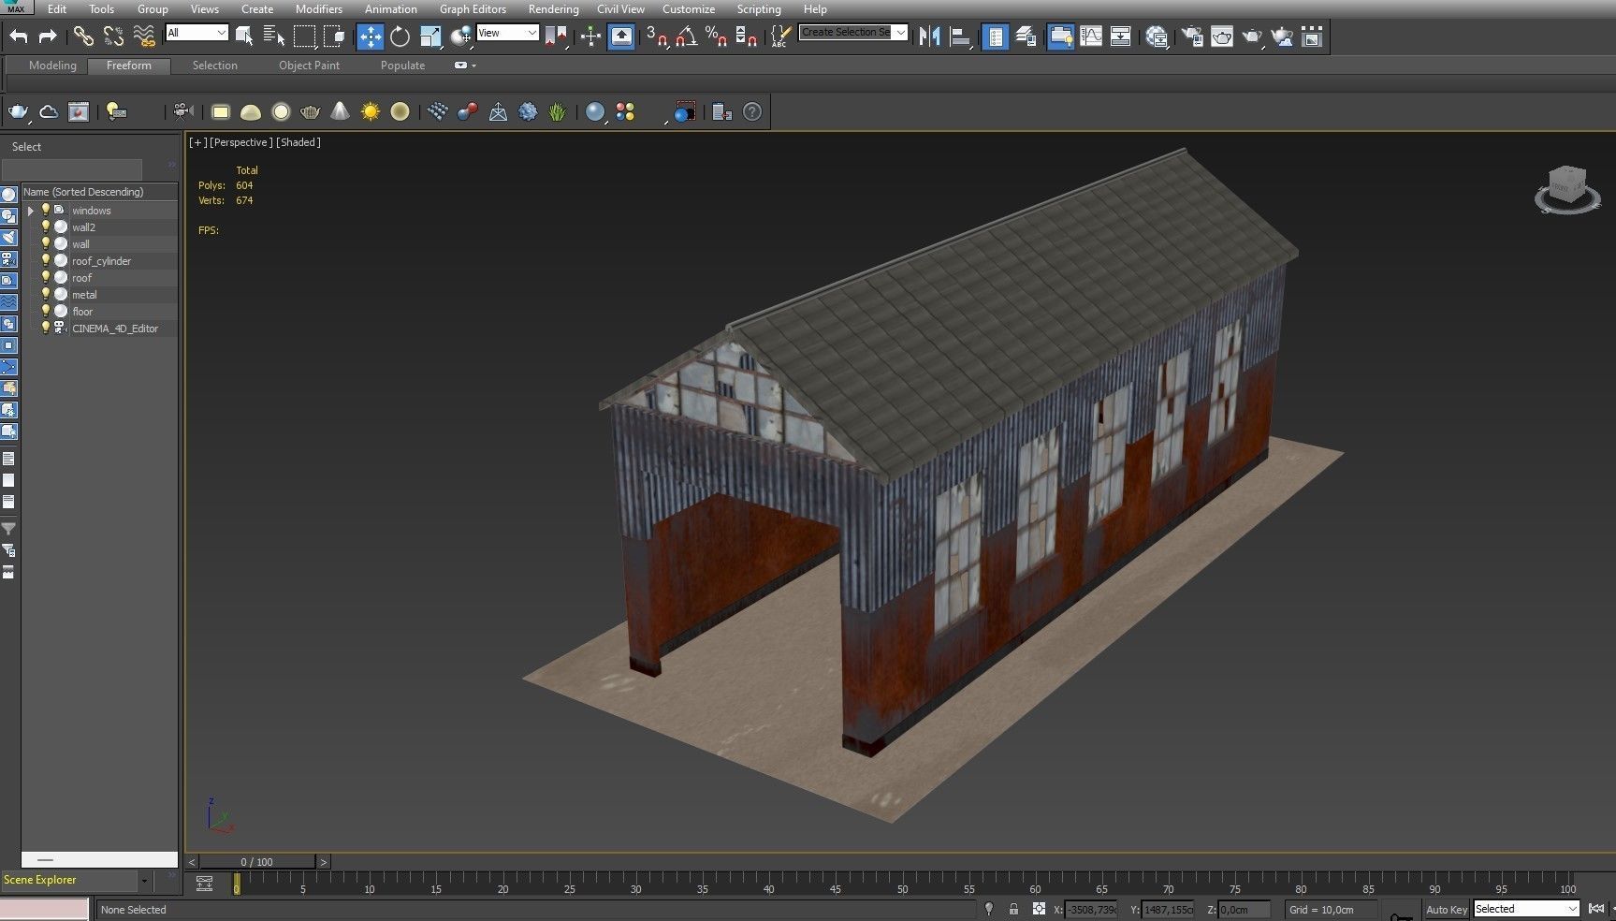This screenshot has height=921, width=1616.
Task: Toggle Window/Crossing selection mode
Action: pyautogui.click(x=334, y=37)
